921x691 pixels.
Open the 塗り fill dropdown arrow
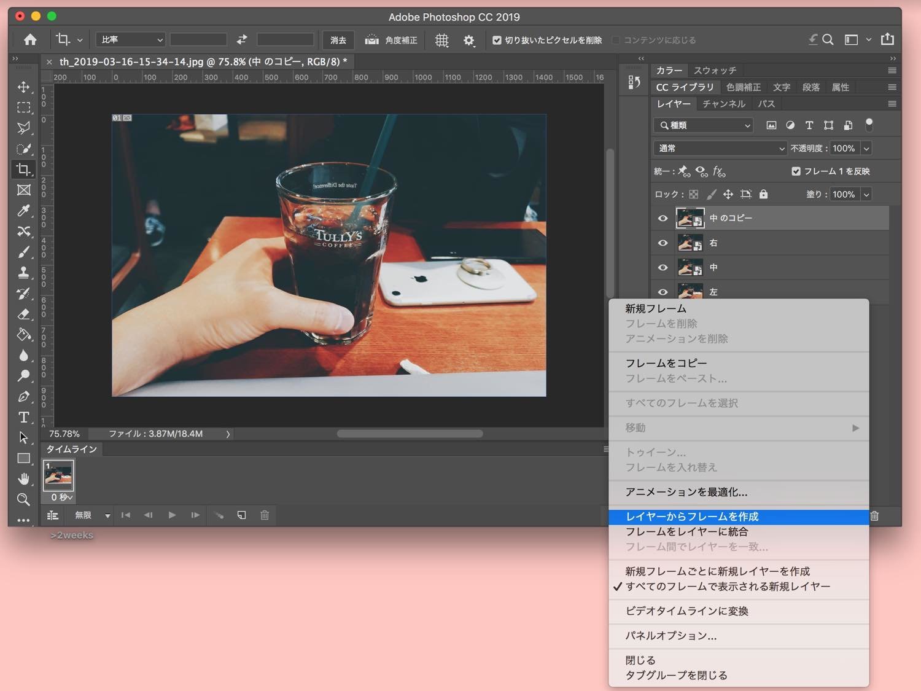point(866,195)
